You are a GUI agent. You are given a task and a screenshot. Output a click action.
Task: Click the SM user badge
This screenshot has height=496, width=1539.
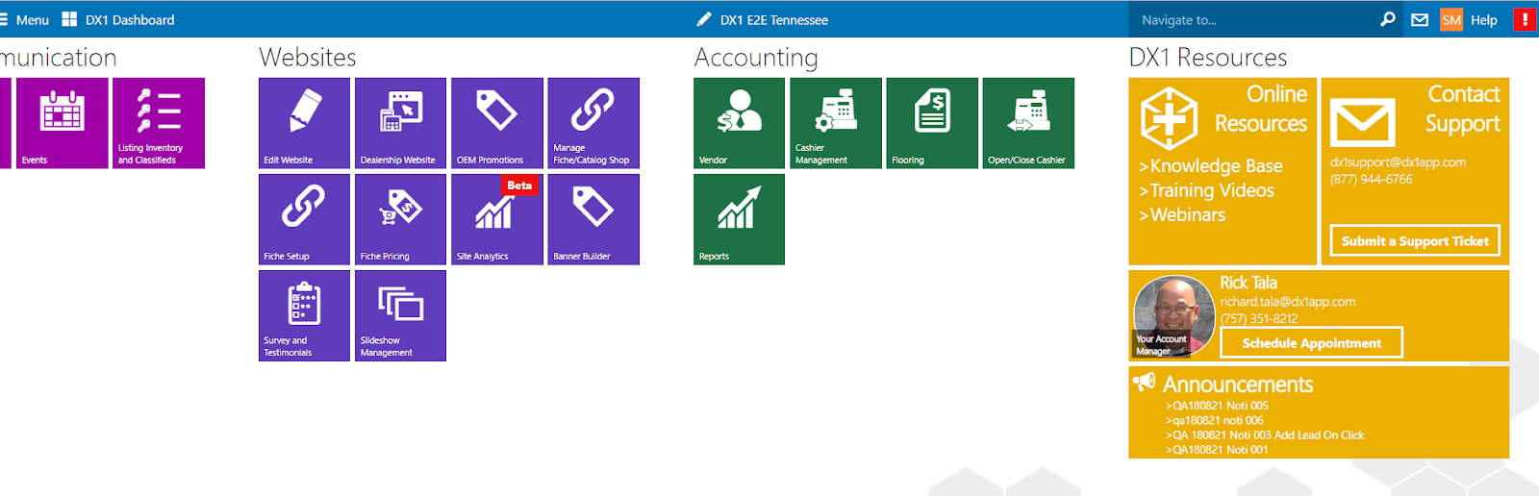(1451, 19)
